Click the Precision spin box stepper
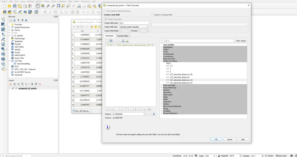 [148, 31]
